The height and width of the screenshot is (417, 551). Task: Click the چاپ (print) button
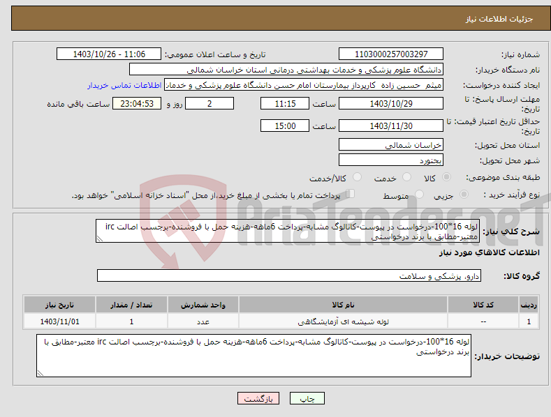click(x=307, y=398)
